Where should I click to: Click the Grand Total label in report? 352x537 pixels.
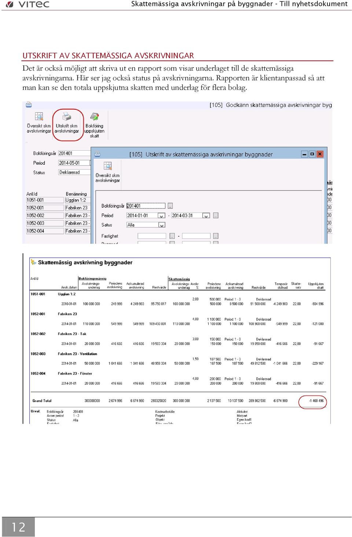coord(42,401)
